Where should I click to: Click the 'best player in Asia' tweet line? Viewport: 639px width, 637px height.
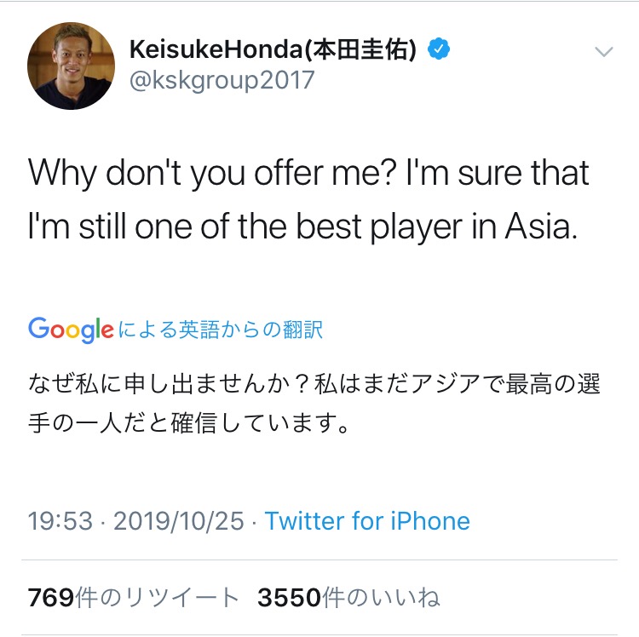[x=302, y=229]
